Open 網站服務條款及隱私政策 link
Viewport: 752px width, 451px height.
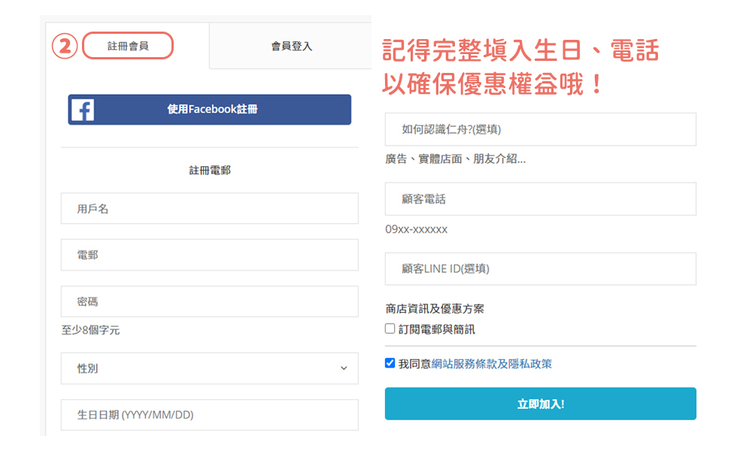492,364
